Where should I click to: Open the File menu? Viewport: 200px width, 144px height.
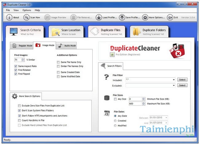8,10
